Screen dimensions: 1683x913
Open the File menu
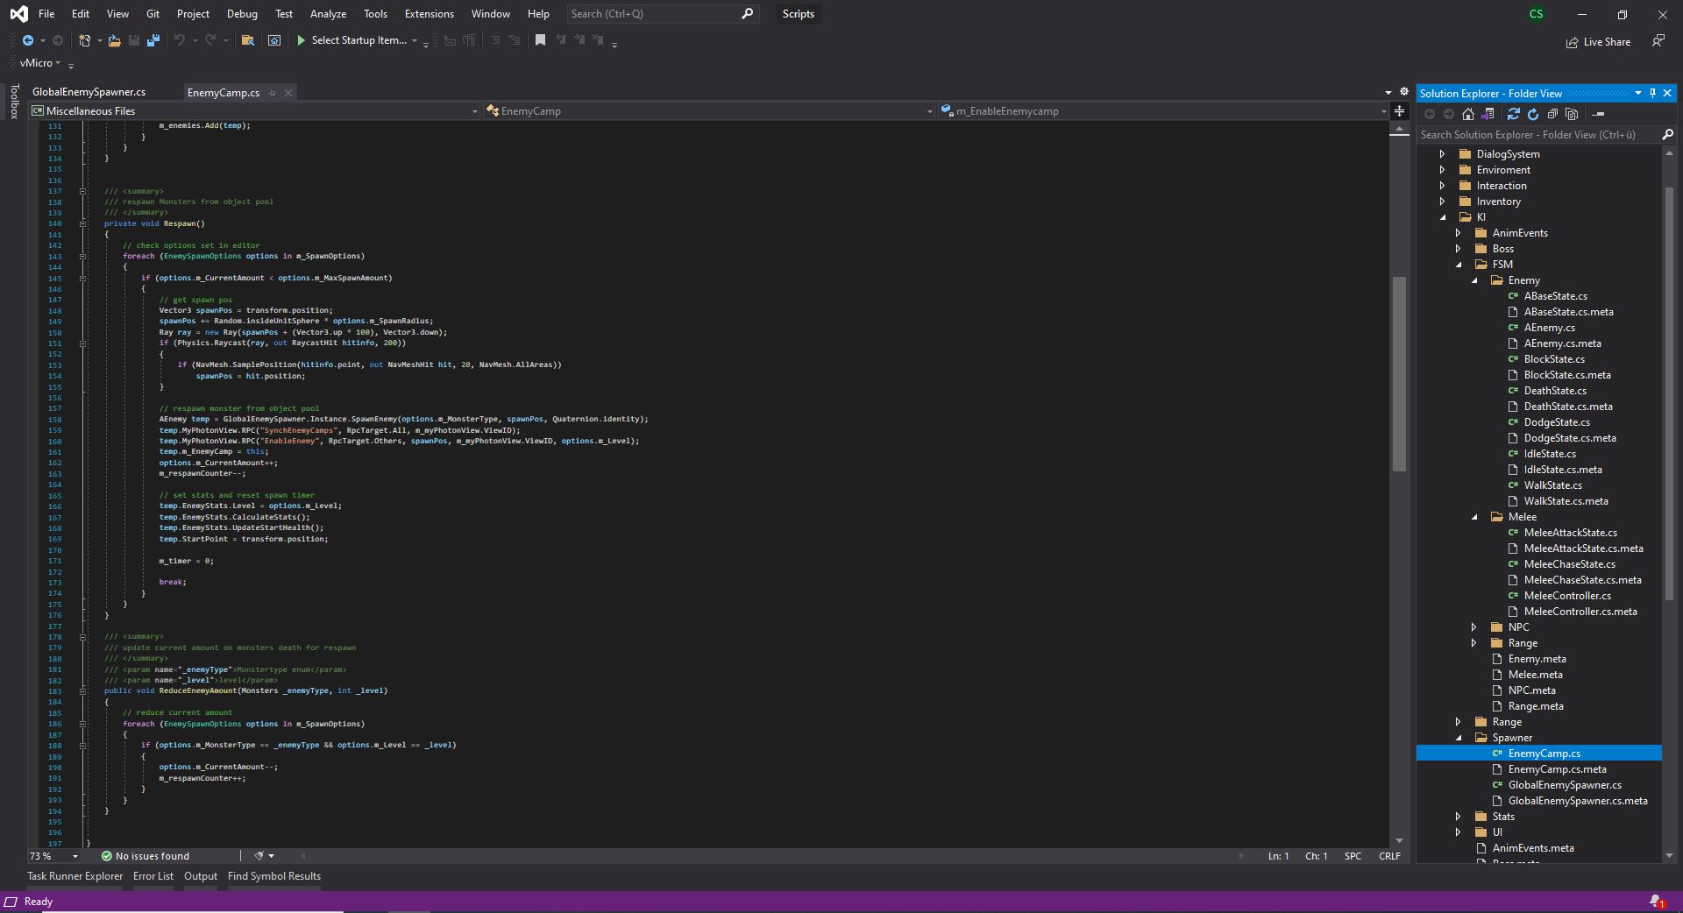(46, 14)
